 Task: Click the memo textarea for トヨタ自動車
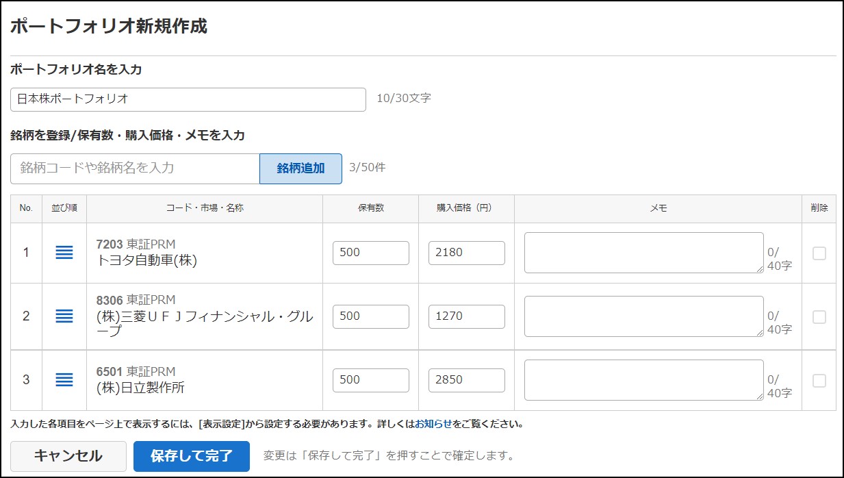click(x=643, y=253)
